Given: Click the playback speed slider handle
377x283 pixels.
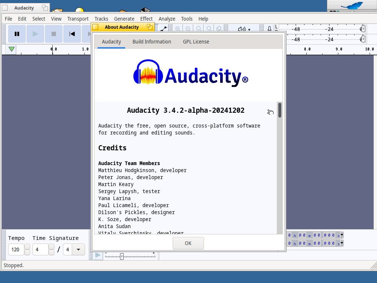Looking at the screenshot, I should pyautogui.click(x=122, y=256).
